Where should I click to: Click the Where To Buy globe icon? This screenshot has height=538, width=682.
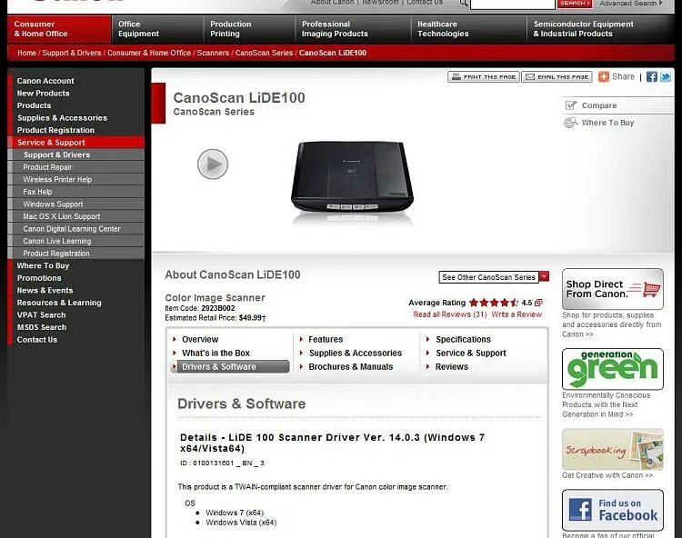coord(571,123)
